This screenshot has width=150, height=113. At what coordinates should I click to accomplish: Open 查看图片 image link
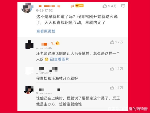click(59, 59)
